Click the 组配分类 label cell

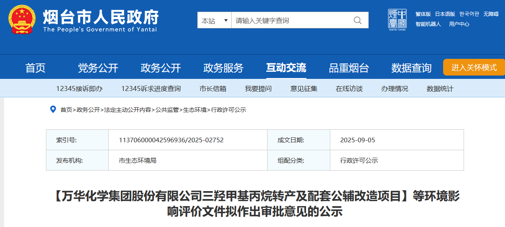pos(299,160)
